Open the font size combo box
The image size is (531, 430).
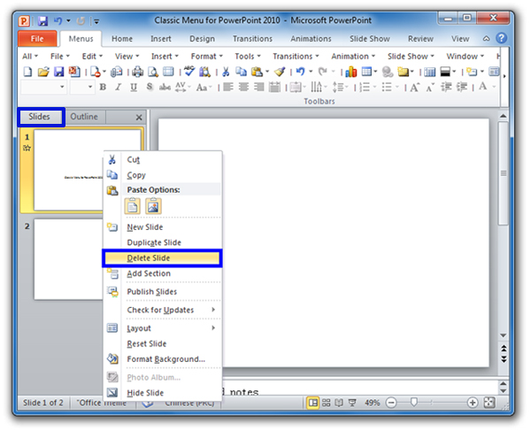point(82,87)
